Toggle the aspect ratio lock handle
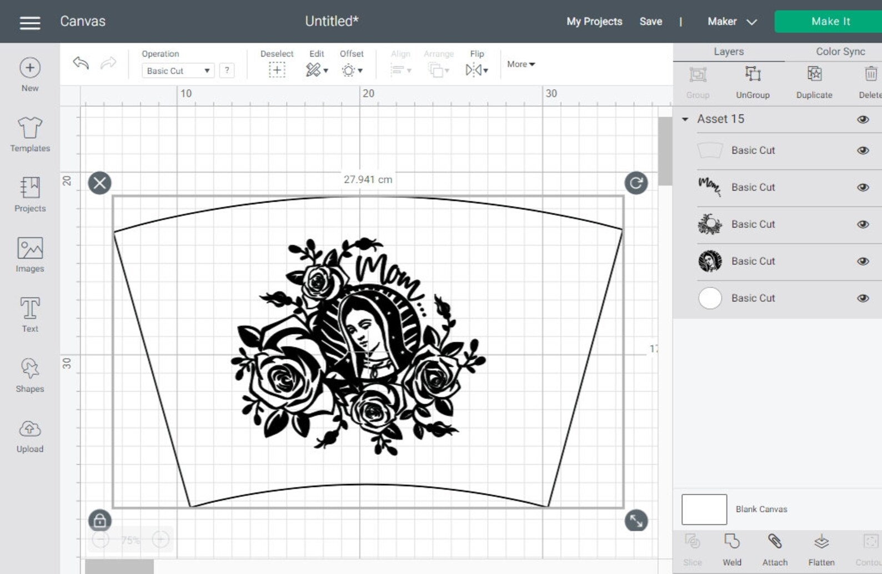 100,520
